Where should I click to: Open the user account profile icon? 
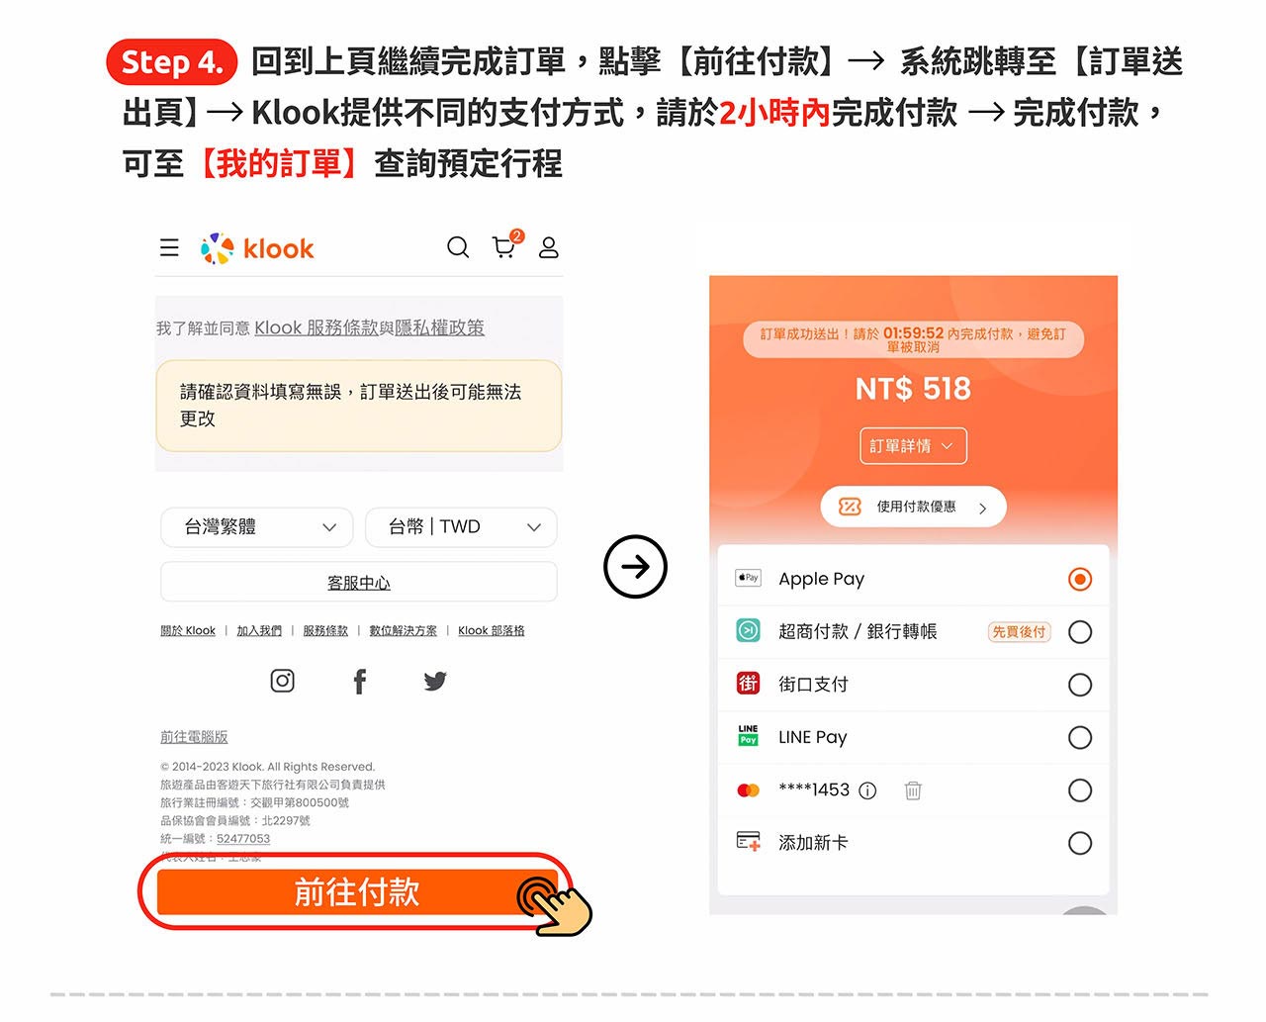(549, 247)
